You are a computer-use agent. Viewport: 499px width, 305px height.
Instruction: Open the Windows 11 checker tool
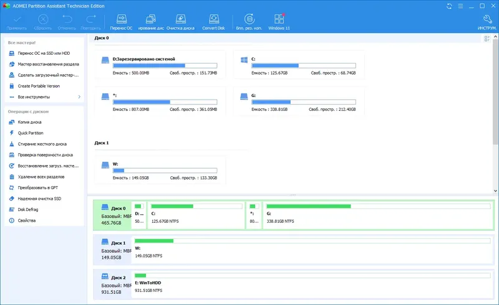point(279,22)
